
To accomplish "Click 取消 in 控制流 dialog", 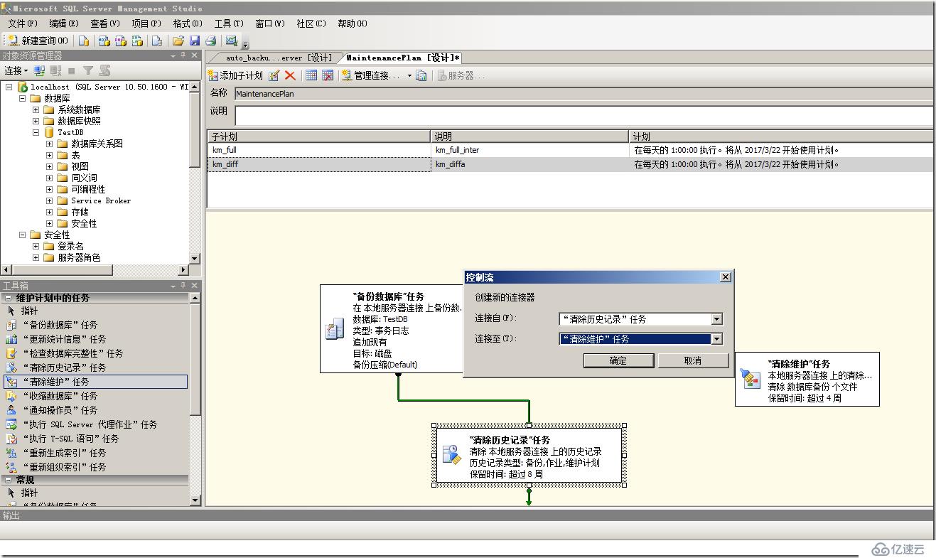I will (x=693, y=360).
